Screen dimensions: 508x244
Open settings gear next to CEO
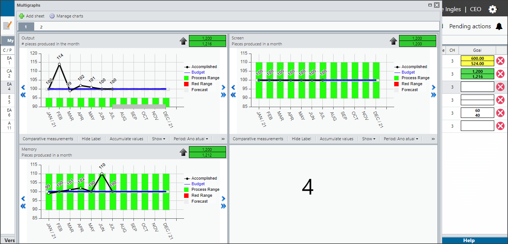pyautogui.click(x=493, y=9)
